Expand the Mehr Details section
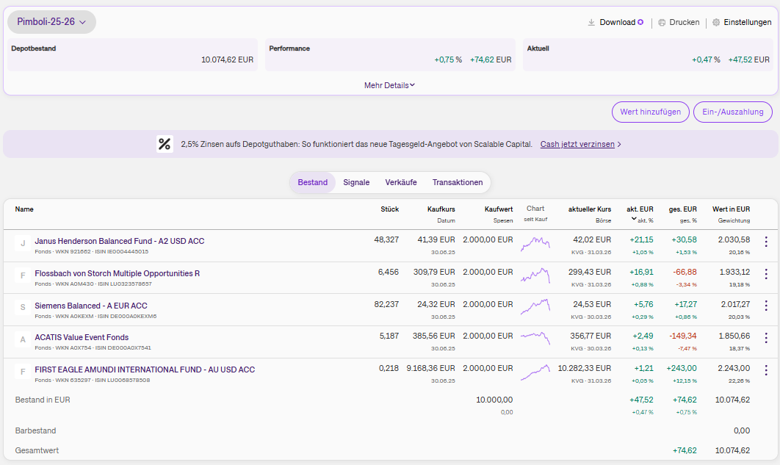Image resolution: width=780 pixels, height=465 pixels. [389, 85]
